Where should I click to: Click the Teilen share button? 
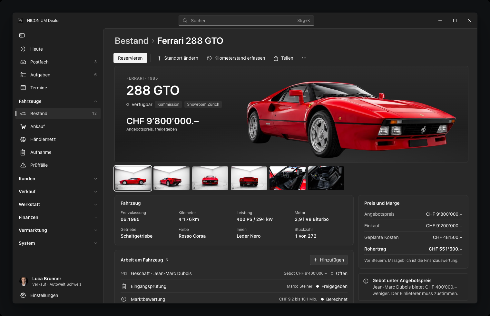coord(283,58)
